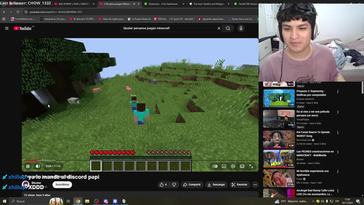The height and width of the screenshot is (205, 364).
Task: Switch to theater mode
Action: 242,166
